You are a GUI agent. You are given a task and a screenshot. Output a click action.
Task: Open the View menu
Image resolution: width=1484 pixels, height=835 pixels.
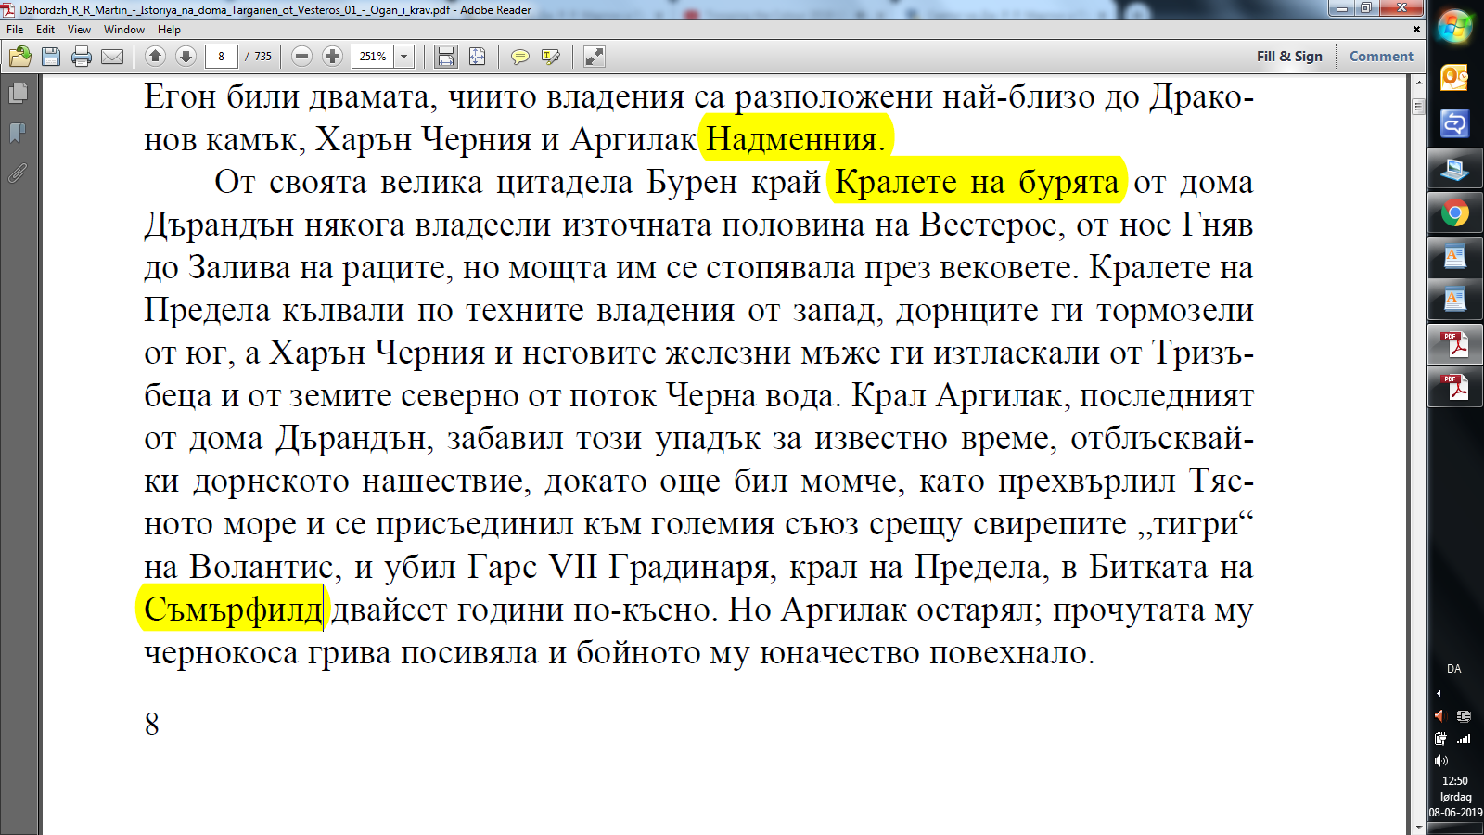click(x=79, y=30)
